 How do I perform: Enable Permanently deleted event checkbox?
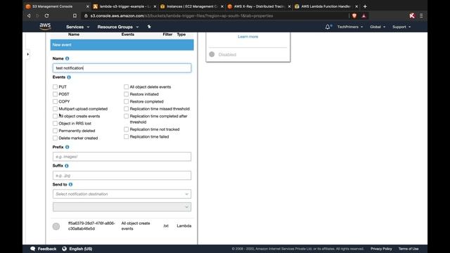55,131
